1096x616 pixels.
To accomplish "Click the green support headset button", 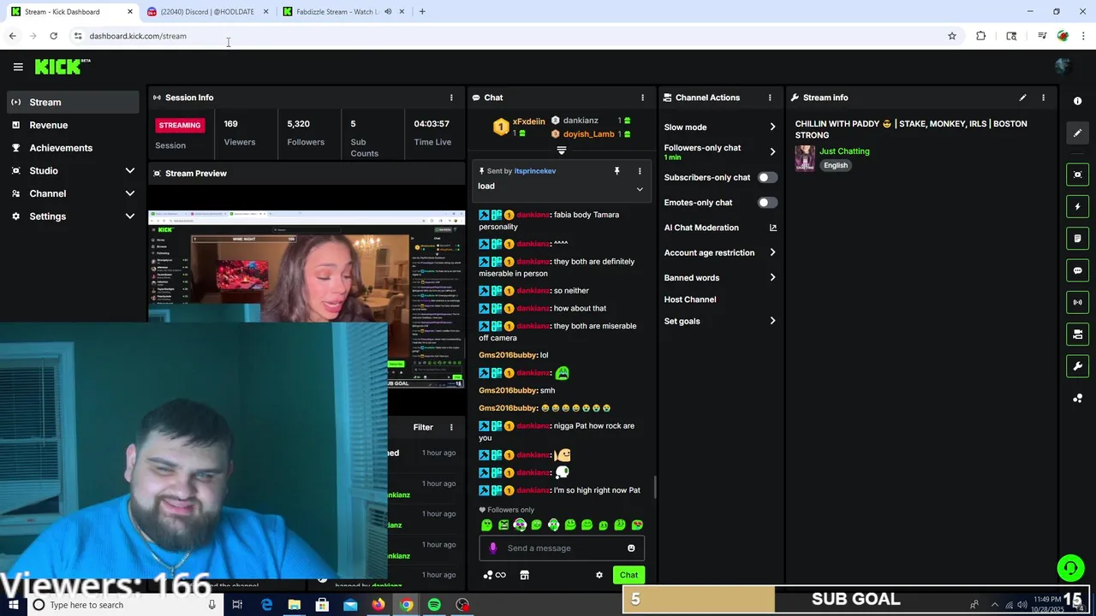I will coord(1070,568).
